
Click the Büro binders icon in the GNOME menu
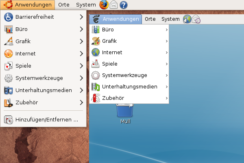(x=96, y=30)
